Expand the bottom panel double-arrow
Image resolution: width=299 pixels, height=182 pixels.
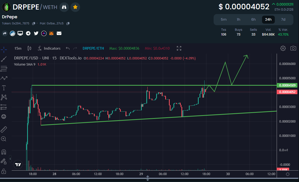click(148, 179)
